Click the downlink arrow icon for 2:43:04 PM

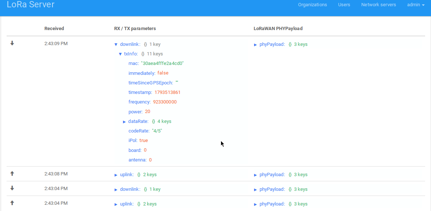[12, 188]
